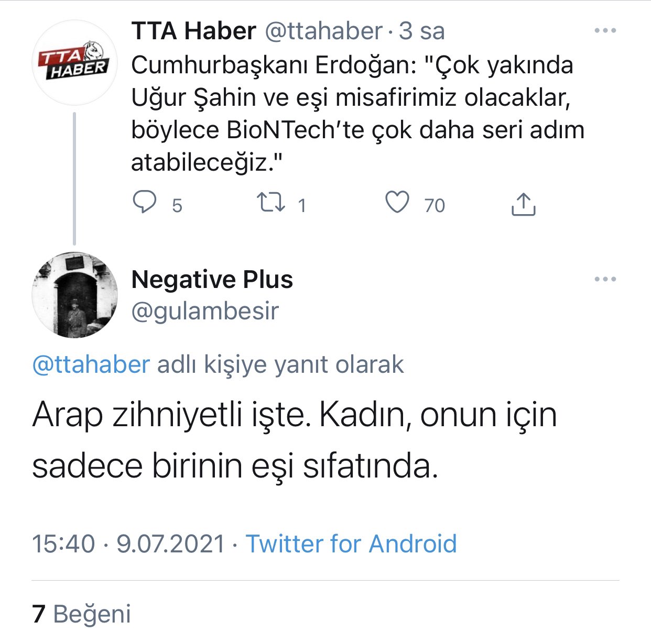651x644 pixels.
Task: Click the like count 70
Action: pos(435,205)
